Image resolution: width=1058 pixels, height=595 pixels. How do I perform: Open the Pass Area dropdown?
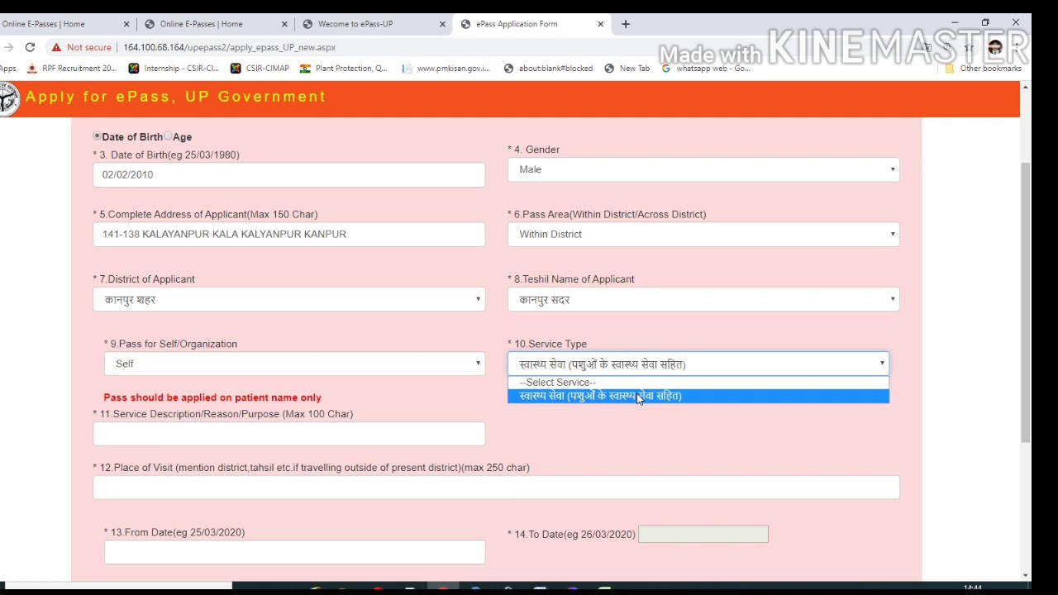pos(703,234)
